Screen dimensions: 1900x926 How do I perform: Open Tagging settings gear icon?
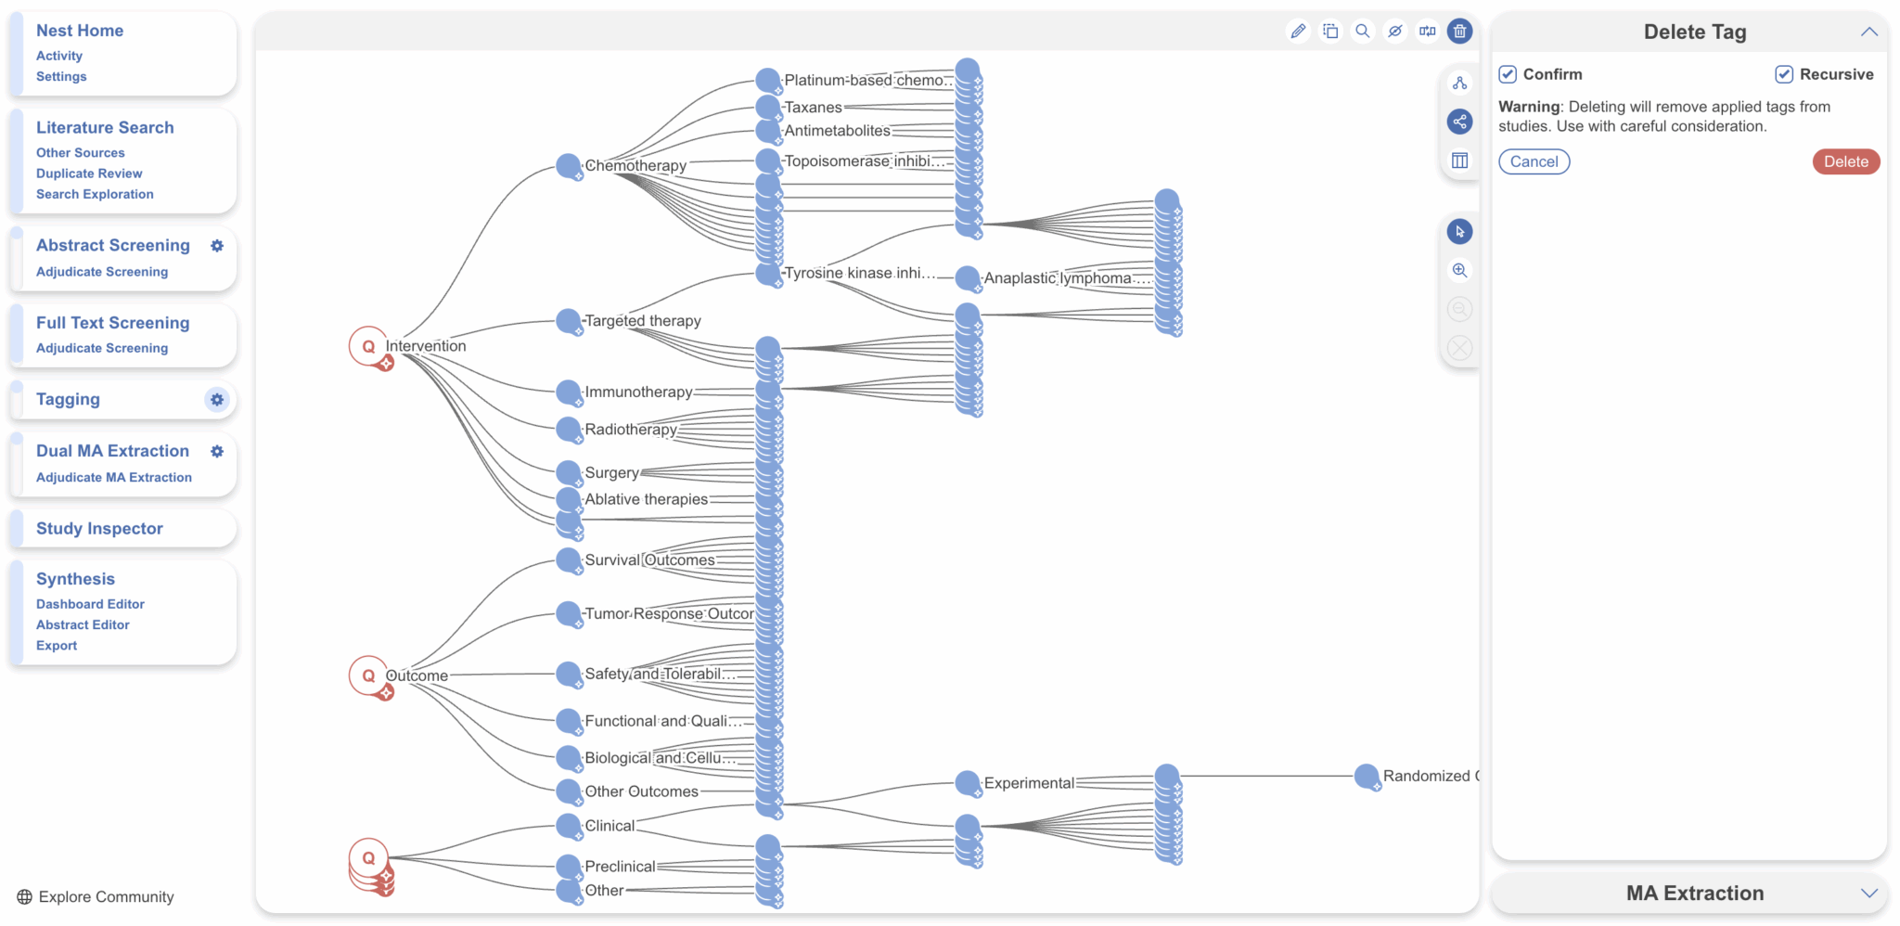click(x=217, y=400)
